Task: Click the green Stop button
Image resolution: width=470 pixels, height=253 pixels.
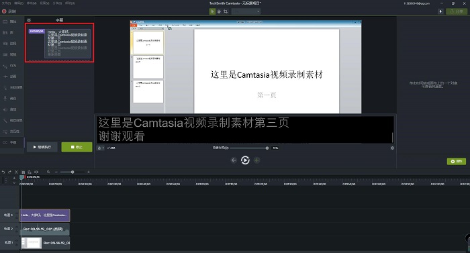Action: coord(77,147)
